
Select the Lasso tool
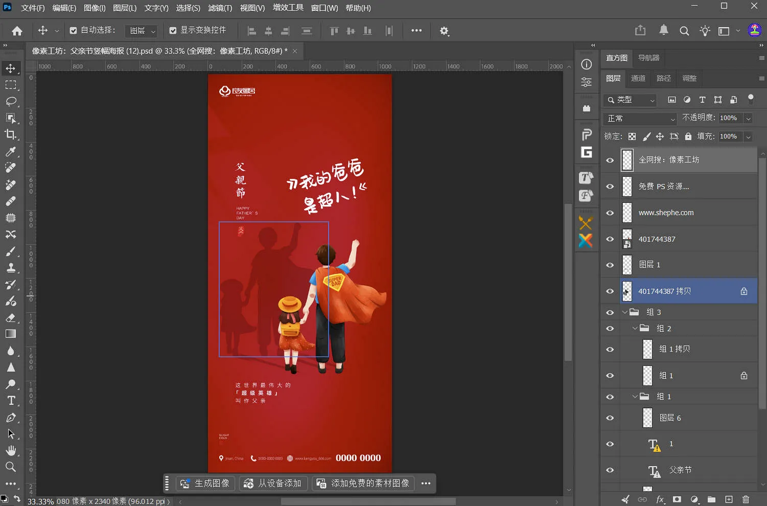(11, 101)
